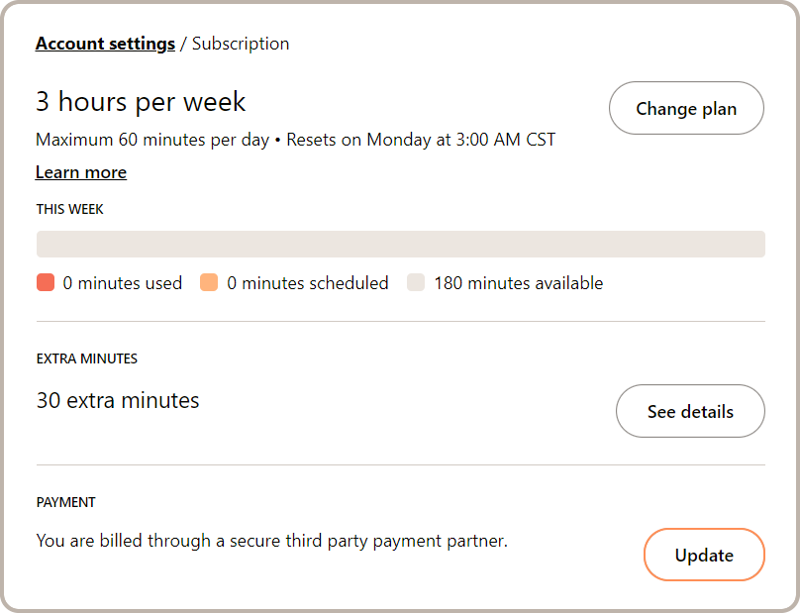Click the third party payment partner text
This screenshot has width=800, height=613.
click(271, 541)
